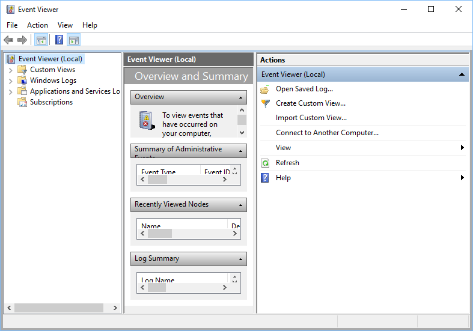Click Name column header in Recently Viewed
The height and width of the screenshot is (331, 473).
coord(182,224)
